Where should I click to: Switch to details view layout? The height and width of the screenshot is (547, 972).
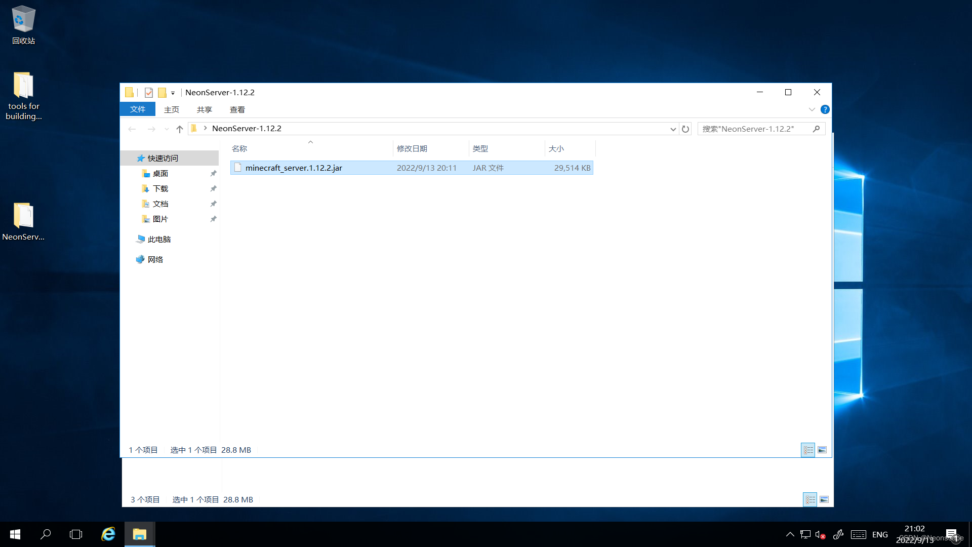808,450
